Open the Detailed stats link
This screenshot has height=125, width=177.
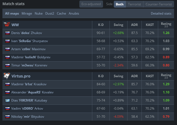tap(161, 13)
